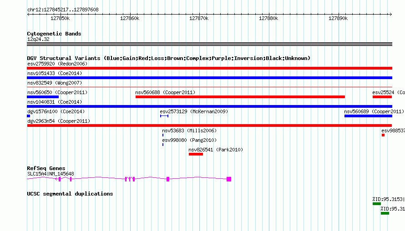
Task: Select the tiny nsv53683 (Mills2006) blue marker
Action: pyautogui.click(x=163, y=135)
